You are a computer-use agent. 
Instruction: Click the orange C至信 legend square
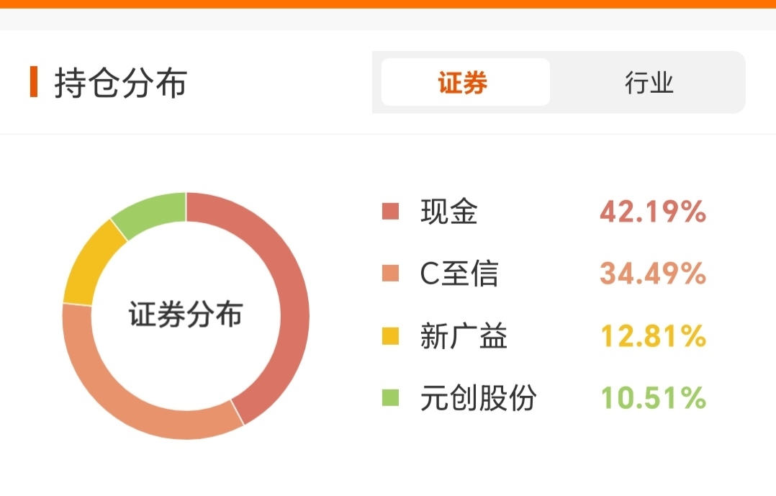[390, 274]
